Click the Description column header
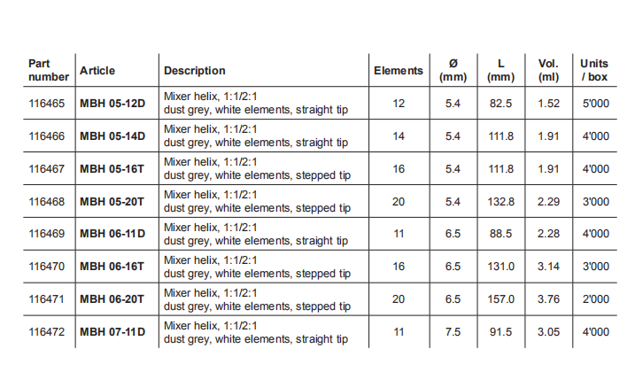Image resolution: width=643 pixels, height=372 pixels. coord(195,71)
